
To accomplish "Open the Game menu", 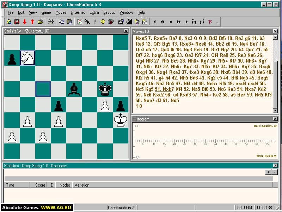I will coord(46,12).
